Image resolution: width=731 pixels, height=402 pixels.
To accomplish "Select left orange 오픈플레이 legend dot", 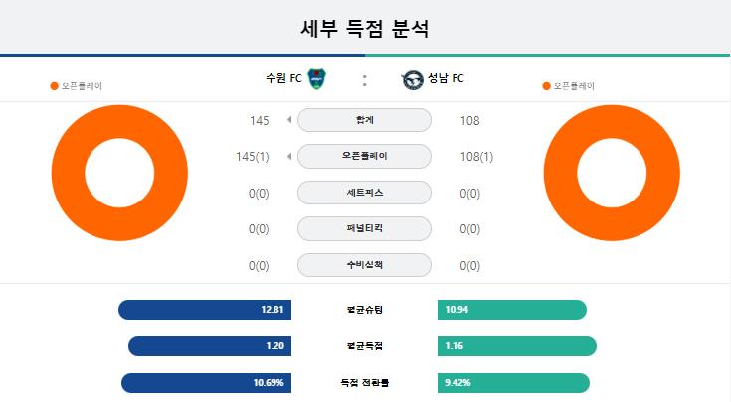I will pyautogui.click(x=54, y=86).
